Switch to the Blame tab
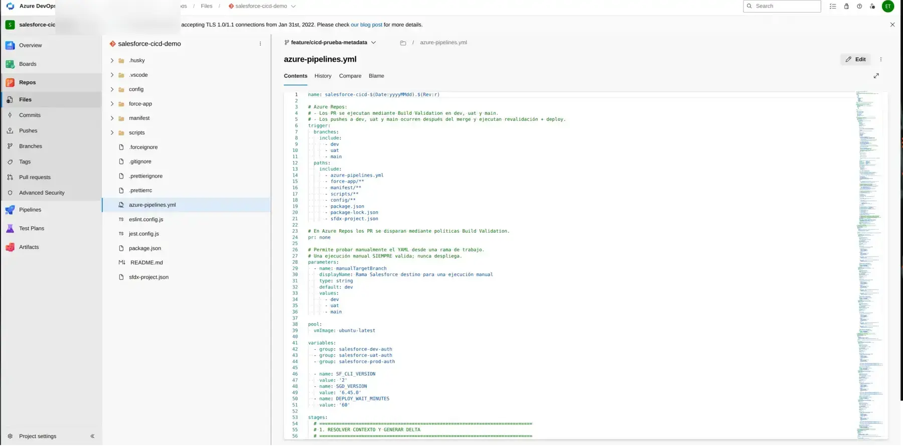This screenshot has height=447, width=903. point(376,76)
